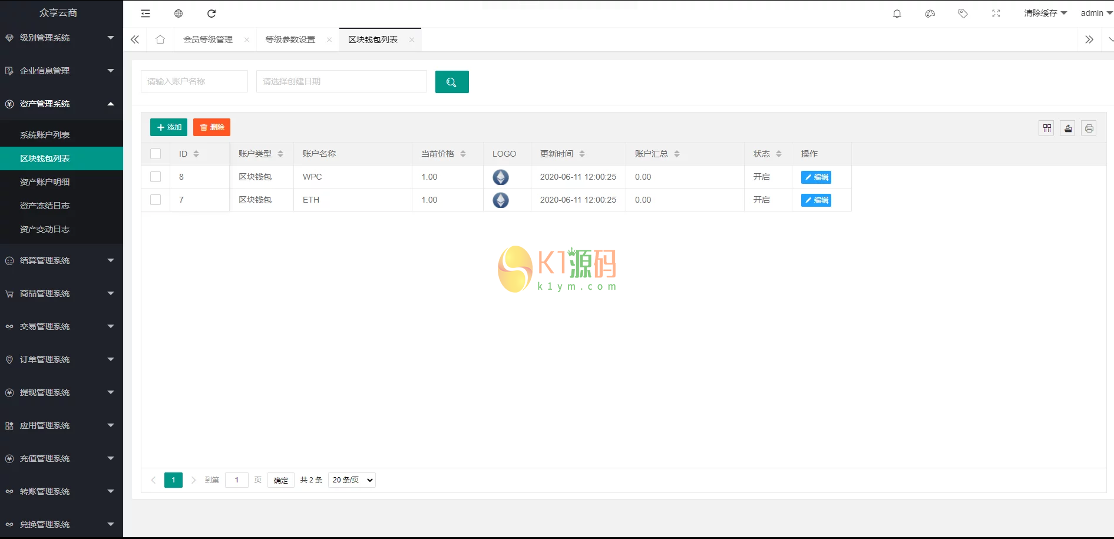1114x539 pixels.
Task: Switch to the 会员等级管理 tab
Action: tap(208, 39)
